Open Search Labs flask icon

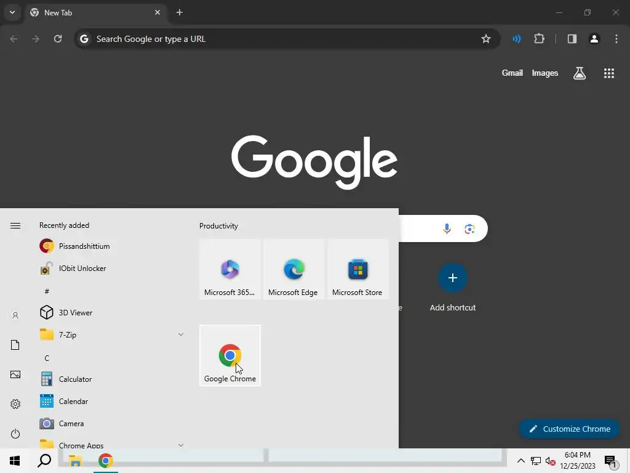580,73
